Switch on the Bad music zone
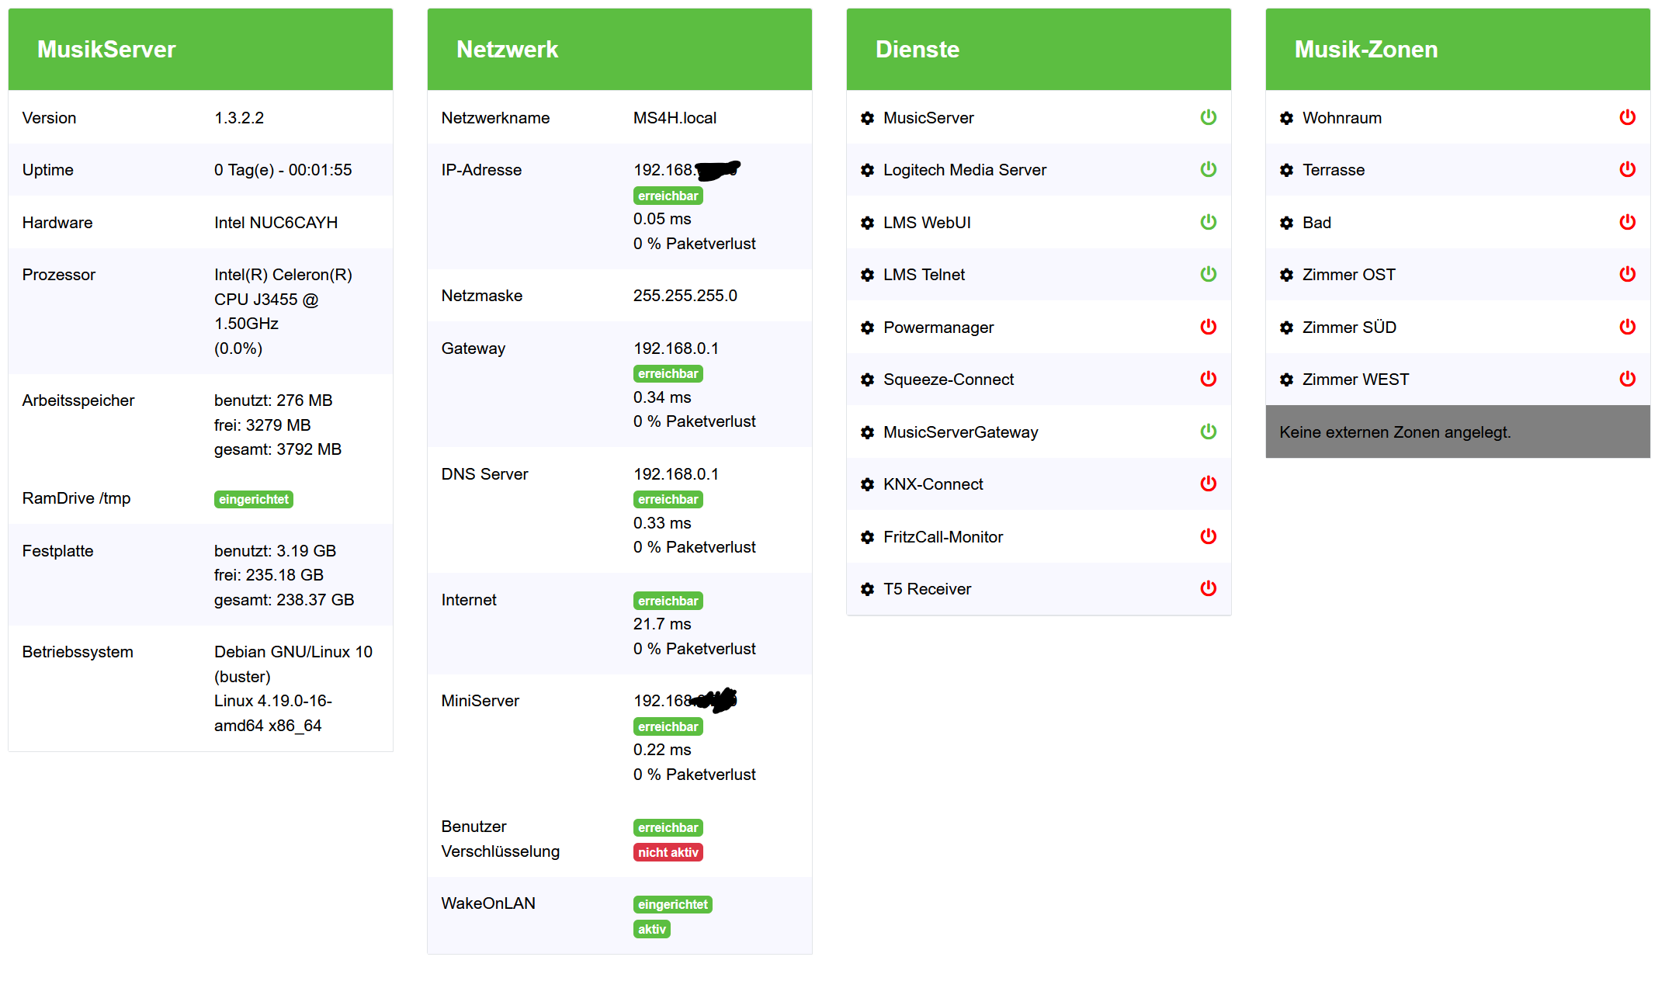The height and width of the screenshot is (988, 1665). click(1627, 222)
